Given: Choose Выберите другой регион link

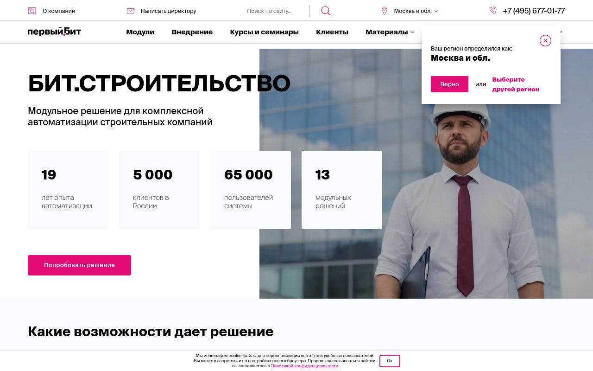Looking at the screenshot, I should (x=516, y=84).
